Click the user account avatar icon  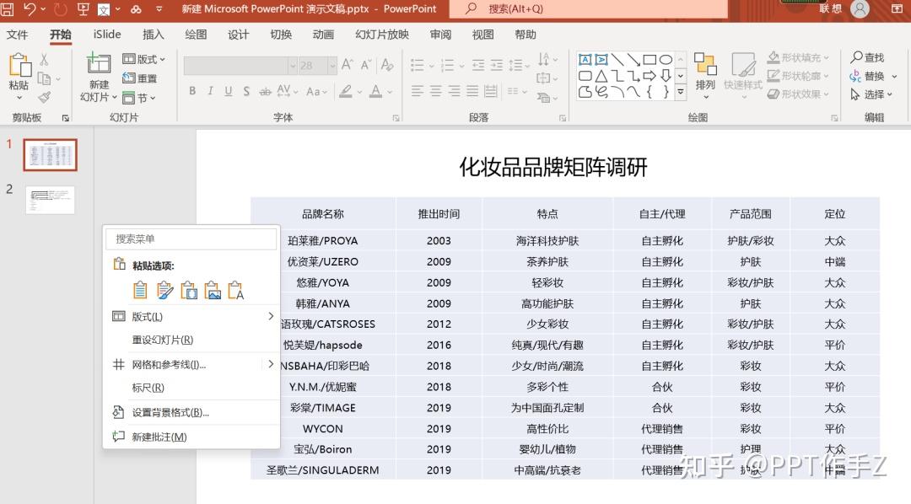coord(860,8)
